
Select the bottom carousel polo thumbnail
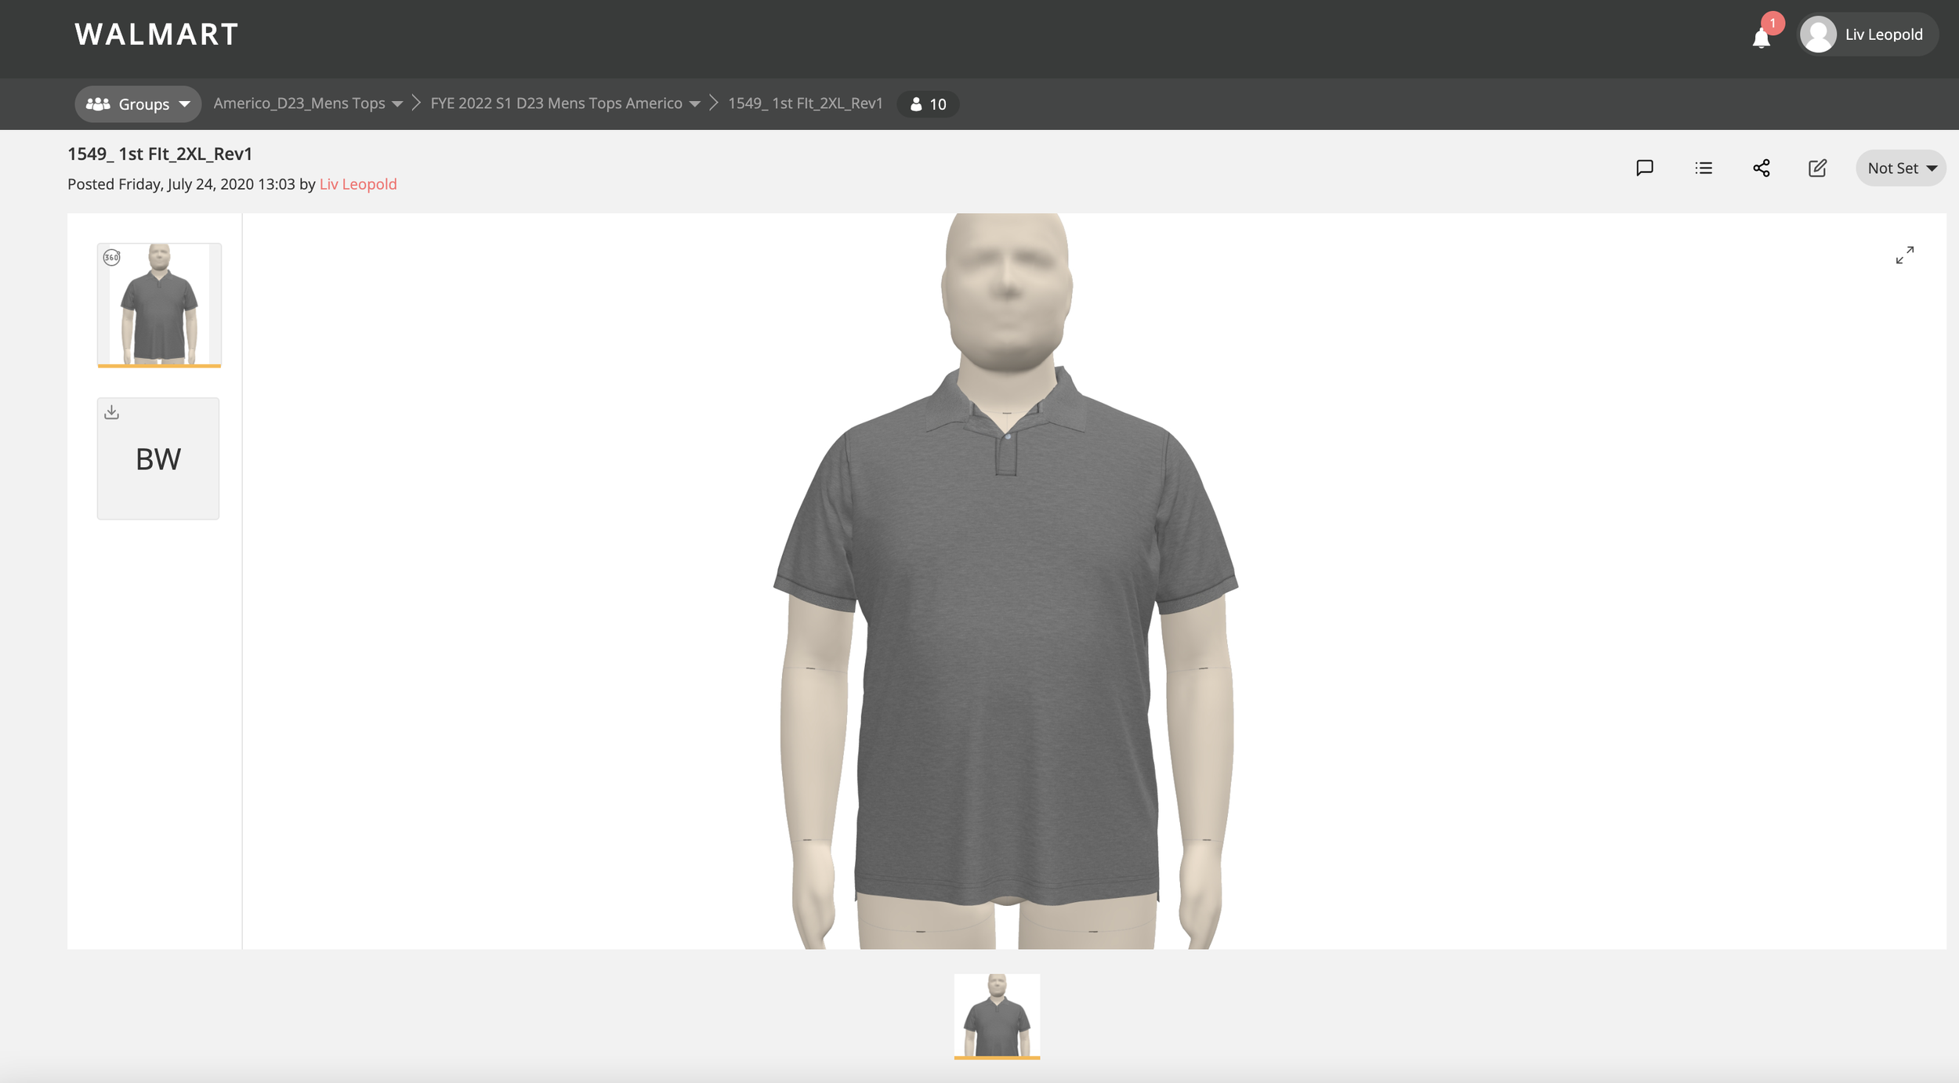pos(997,1016)
